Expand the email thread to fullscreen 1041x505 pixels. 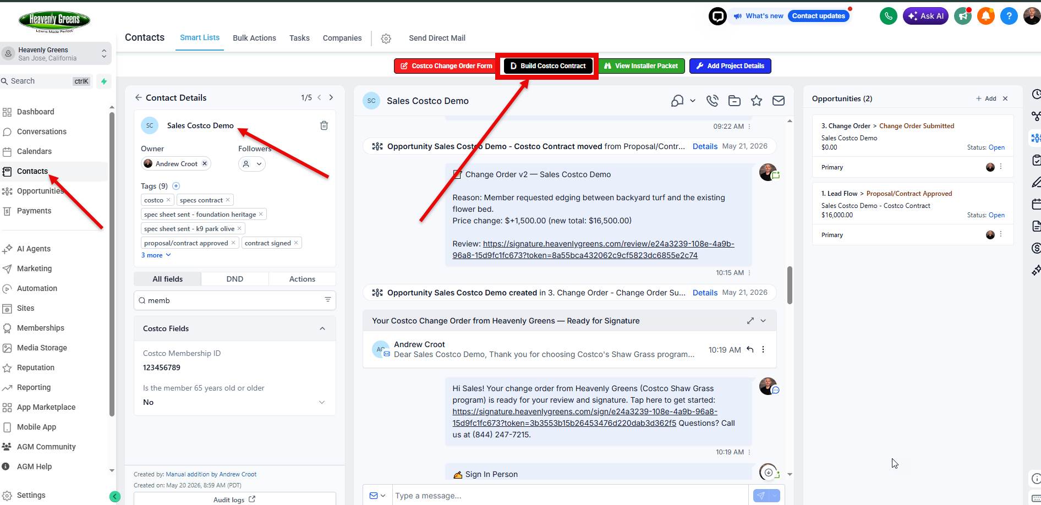pos(750,321)
